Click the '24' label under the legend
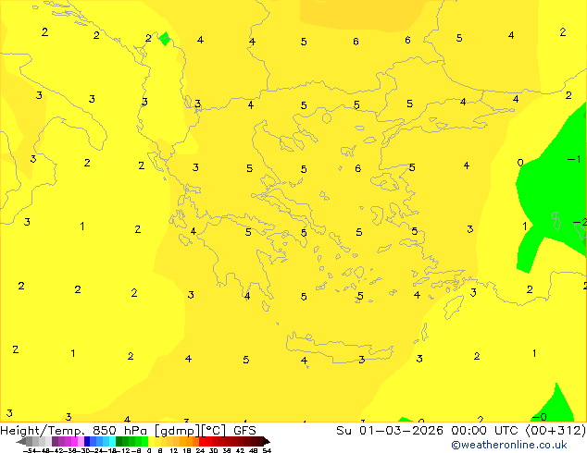The height and width of the screenshot is (453, 587). pyautogui.click(x=201, y=450)
